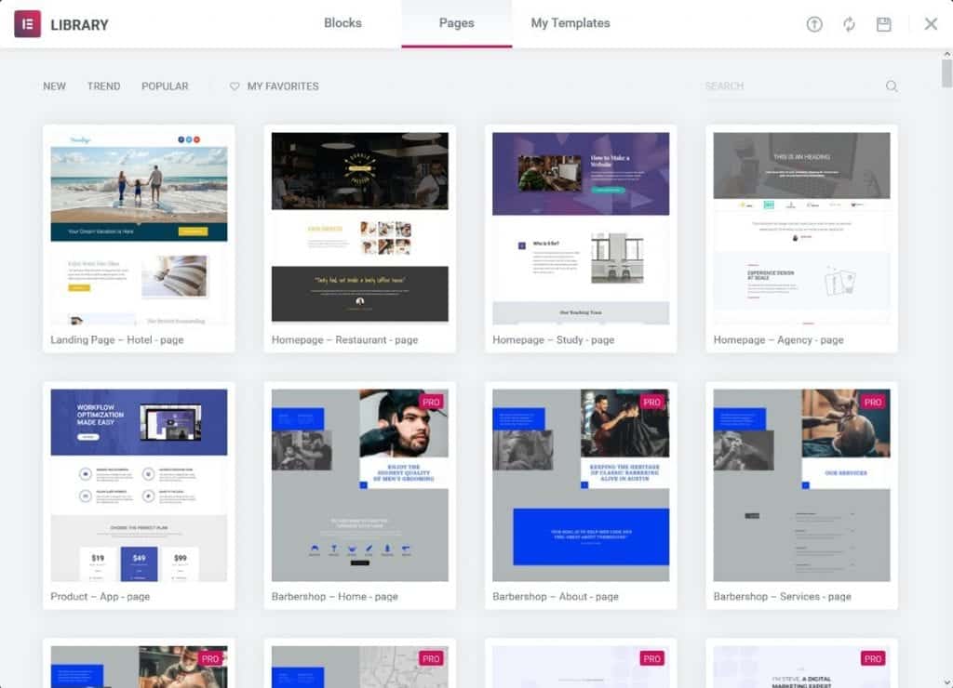Open Landing Page Hotel template thumbnail

click(x=140, y=229)
